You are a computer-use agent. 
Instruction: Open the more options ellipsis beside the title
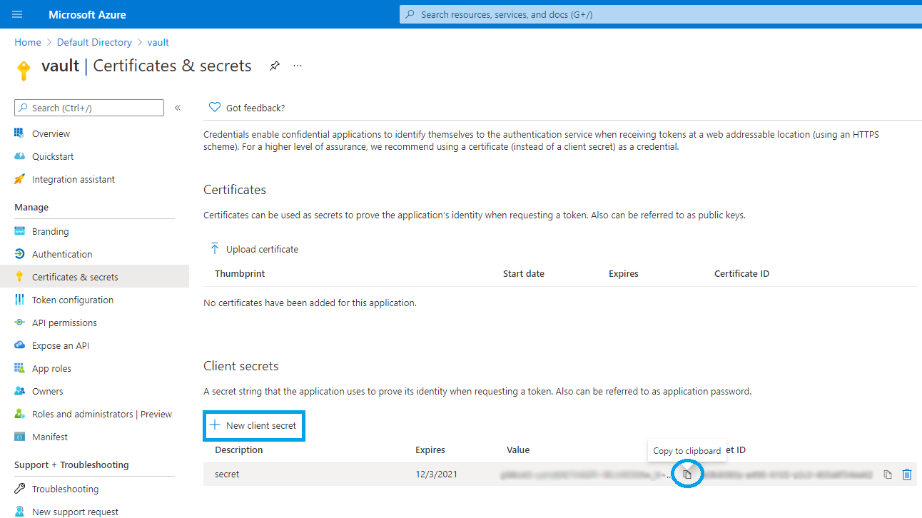pos(298,66)
